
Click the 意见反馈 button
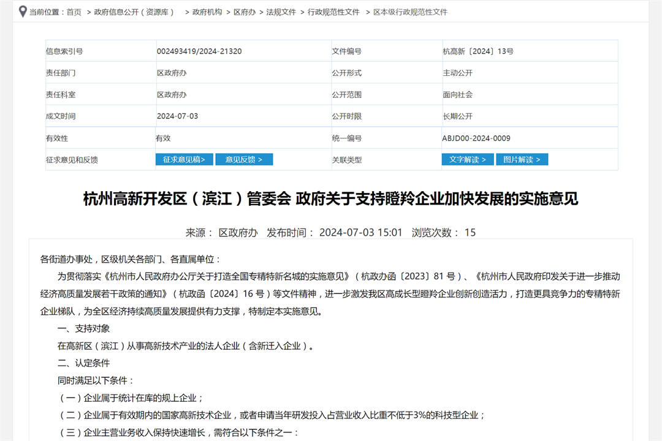point(244,159)
